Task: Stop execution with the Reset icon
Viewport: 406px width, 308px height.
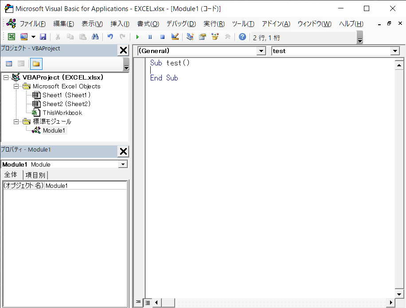Action: pyautogui.click(x=162, y=37)
